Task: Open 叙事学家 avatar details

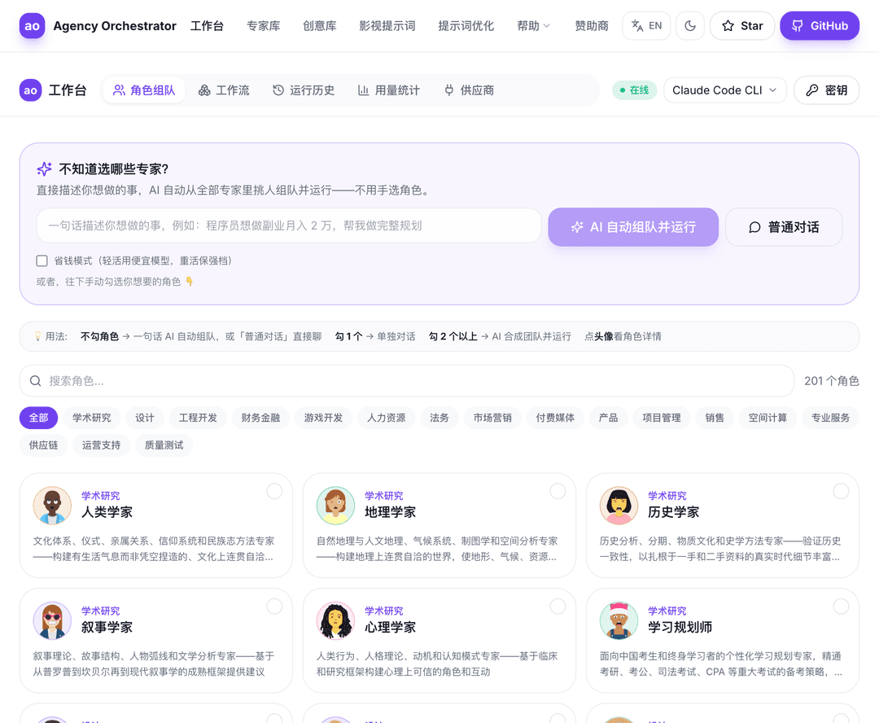Action: point(52,620)
